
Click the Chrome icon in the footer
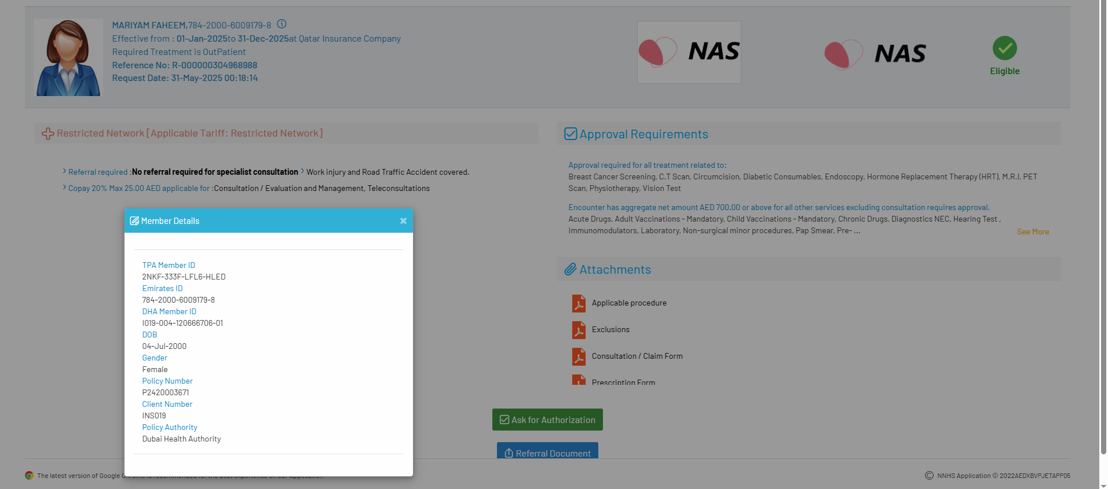pyautogui.click(x=29, y=476)
